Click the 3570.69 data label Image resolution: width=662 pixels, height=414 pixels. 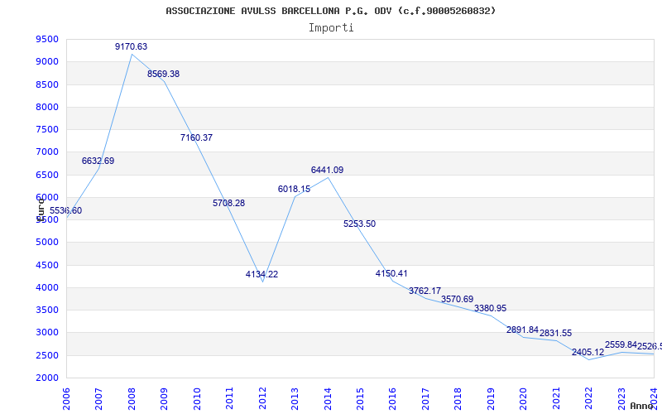coord(458,299)
